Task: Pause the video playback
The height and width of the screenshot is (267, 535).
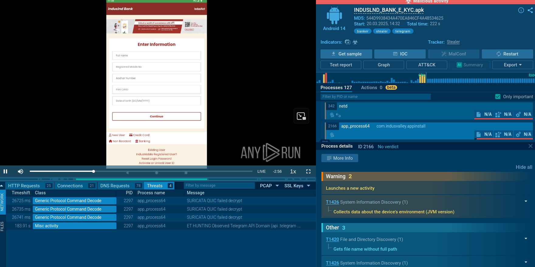Action: click(x=5, y=172)
